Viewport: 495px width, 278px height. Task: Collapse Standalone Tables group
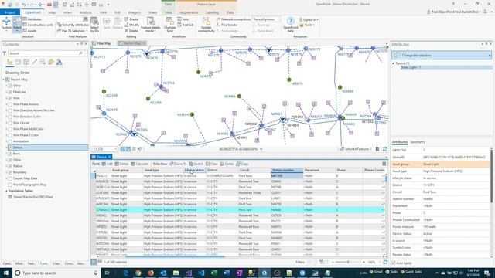click(6, 191)
